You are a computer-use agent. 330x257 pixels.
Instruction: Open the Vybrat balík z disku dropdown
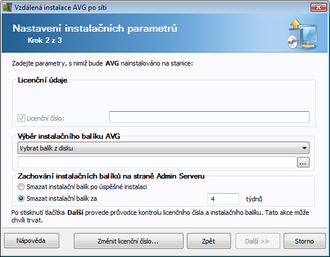pyautogui.click(x=164, y=148)
